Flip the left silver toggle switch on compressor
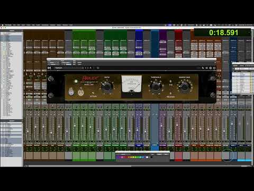254x191 pixels. (71, 92)
